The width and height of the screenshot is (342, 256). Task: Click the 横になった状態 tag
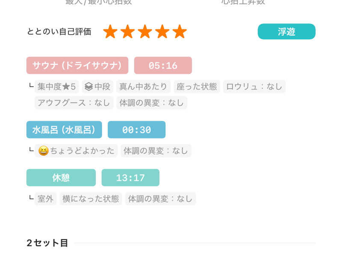(x=91, y=199)
